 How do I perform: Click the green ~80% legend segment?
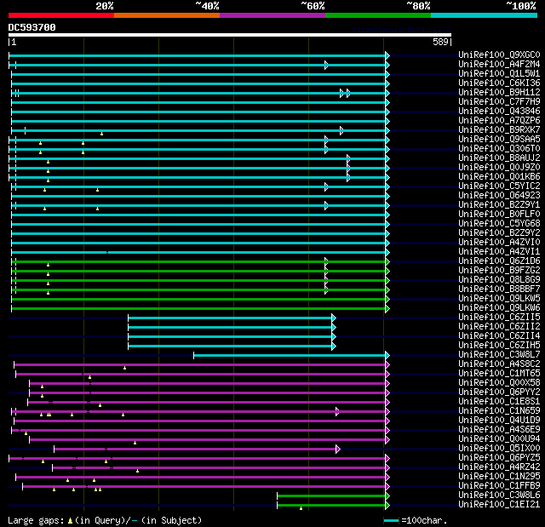378,15
